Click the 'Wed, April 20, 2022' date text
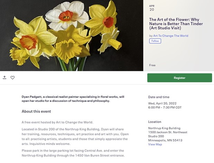The height and width of the screenshot is (163, 214). 165,103
